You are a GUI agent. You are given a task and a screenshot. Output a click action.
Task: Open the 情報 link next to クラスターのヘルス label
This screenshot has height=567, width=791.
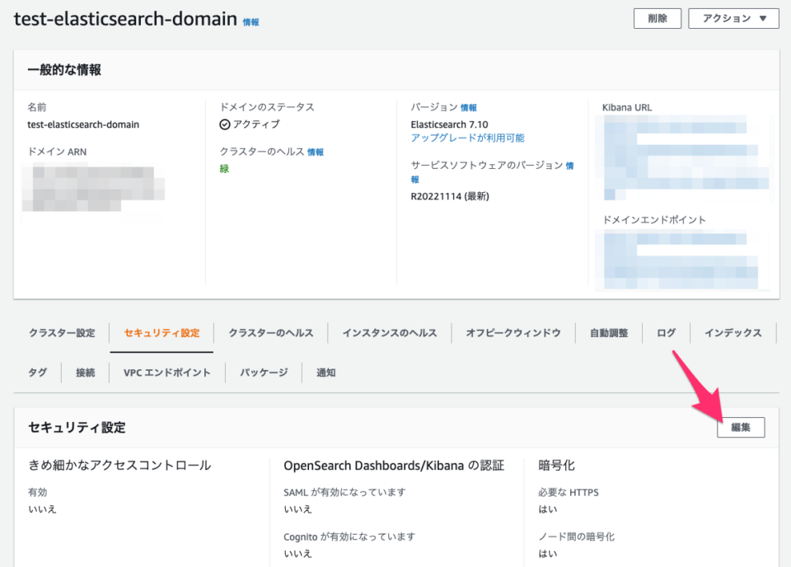point(316,152)
